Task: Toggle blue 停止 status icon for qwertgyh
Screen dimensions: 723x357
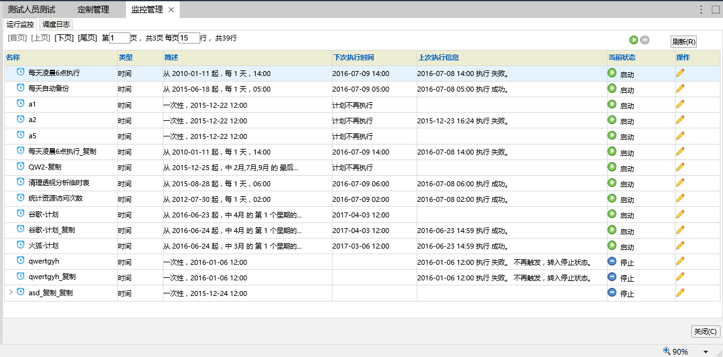Action: [612, 260]
